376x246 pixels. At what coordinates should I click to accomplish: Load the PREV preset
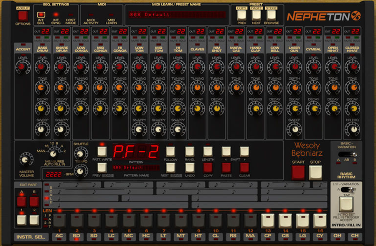point(241,15)
